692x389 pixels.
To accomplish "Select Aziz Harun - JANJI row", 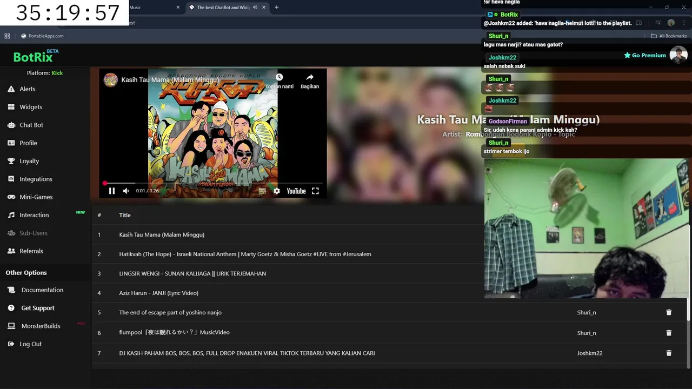I will (x=287, y=293).
